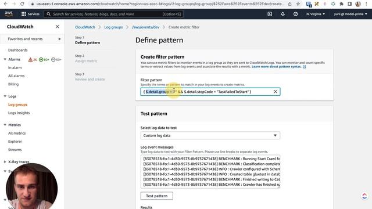Clear the filter pattern with the X
372x209 pixels.
tap(275, 92)
